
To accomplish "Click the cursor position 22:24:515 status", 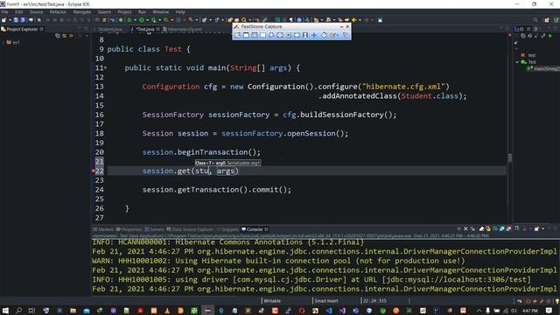I will click(x=374, y=301).
